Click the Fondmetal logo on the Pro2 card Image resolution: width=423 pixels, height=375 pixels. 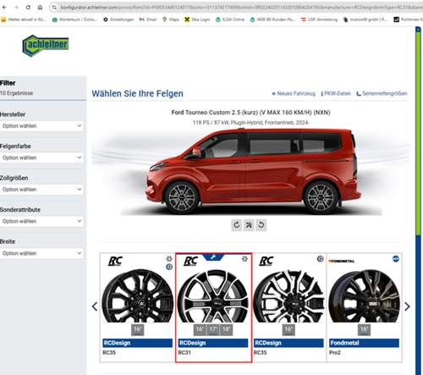click(342, 261)
